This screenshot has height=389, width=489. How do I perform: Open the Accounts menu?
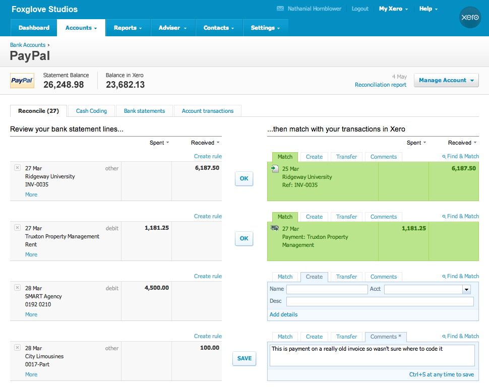point(81,28)
